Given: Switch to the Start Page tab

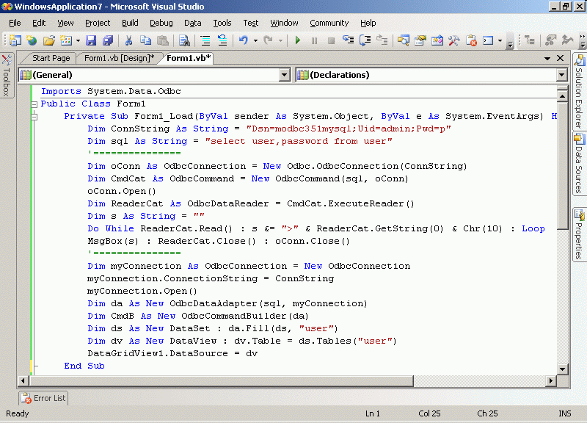Looking at the screenshot, I should [x=51, y=58].
